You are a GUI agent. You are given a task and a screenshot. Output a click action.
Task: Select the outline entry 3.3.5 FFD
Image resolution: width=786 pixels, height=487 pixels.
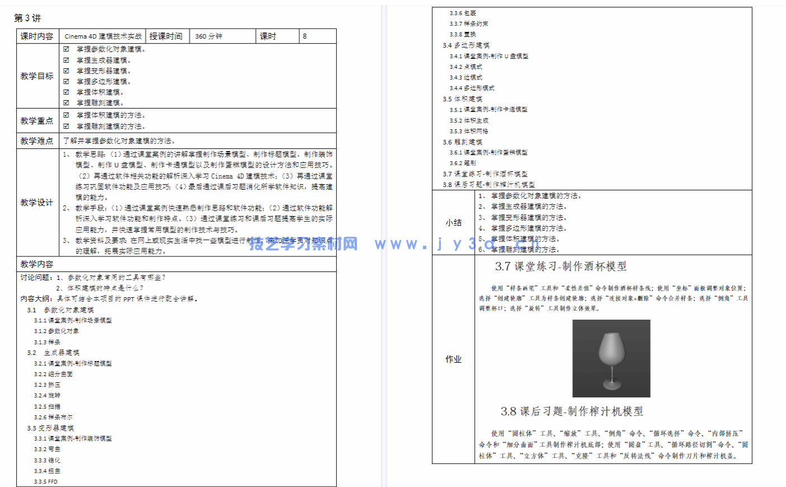click(46, 480)
